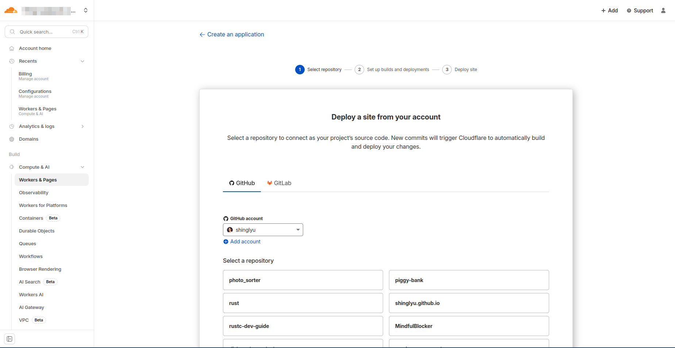The width and height of the screenshot is (675, 348).
Task: Click the Add account link
Action: (242, 242)
